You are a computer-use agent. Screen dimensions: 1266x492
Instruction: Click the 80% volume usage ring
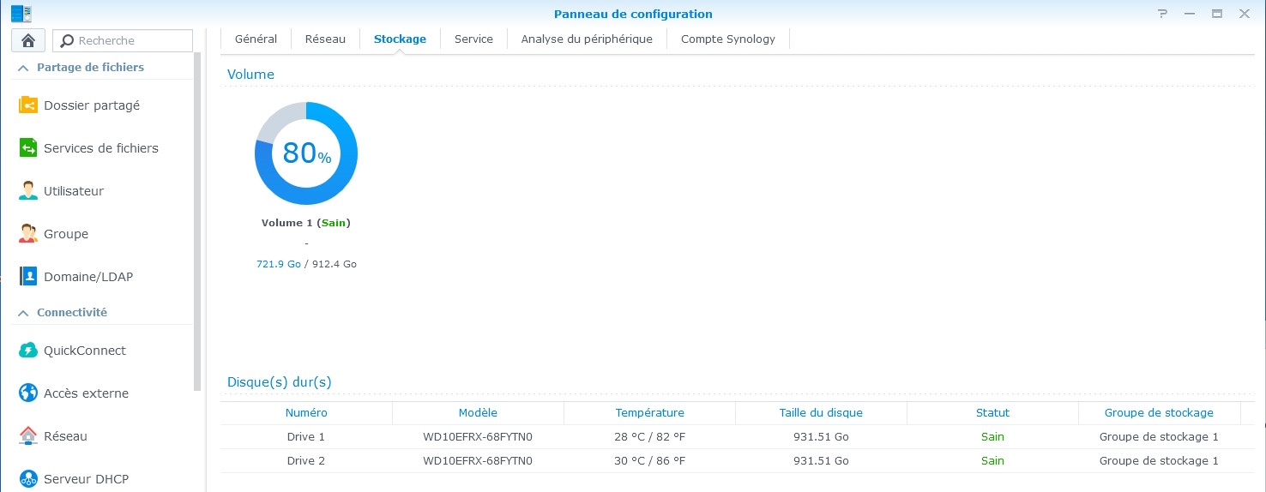[x=306, y=153]
